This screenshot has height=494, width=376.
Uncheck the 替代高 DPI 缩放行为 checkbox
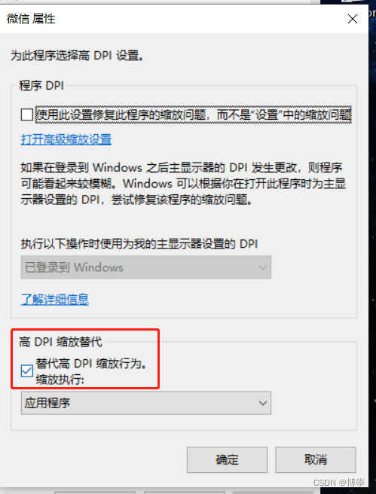[x=27, y=371]
